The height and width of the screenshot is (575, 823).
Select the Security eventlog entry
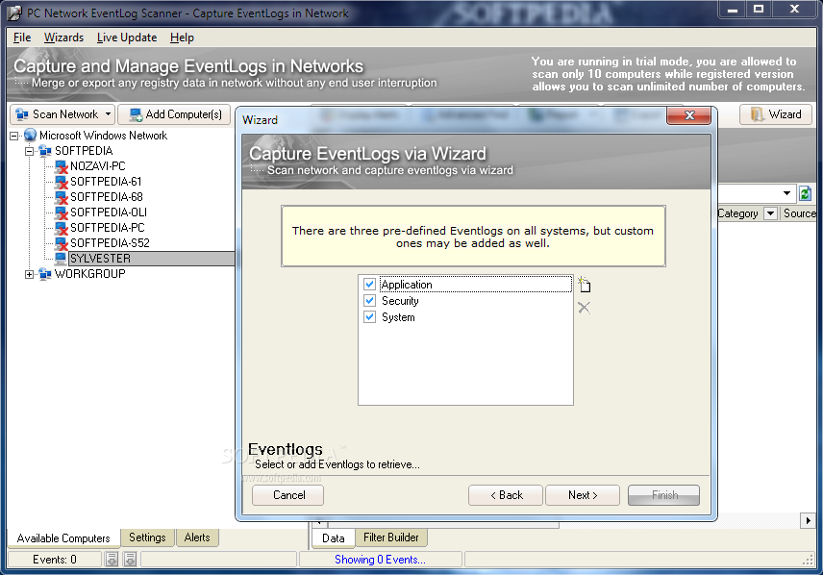(400, 301)
